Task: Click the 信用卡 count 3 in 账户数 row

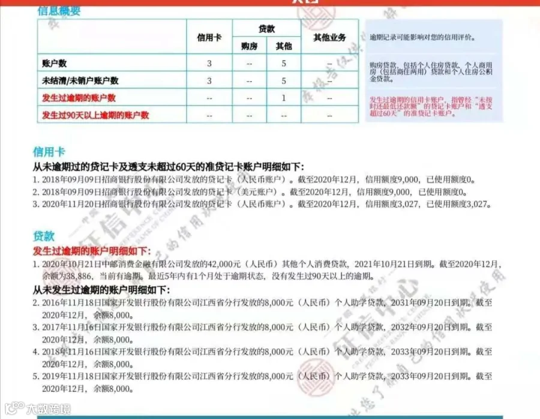Action: [209, 64]
